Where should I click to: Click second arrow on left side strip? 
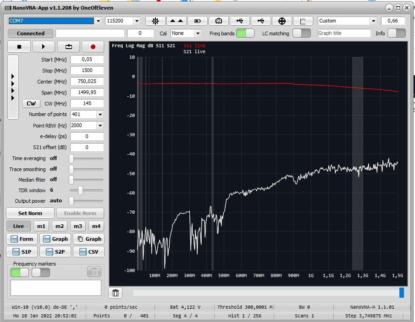13,83
